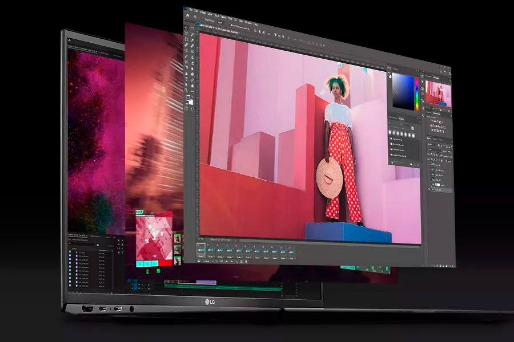This screenshot has height=342, width=514.
Task: Click the rainbow hue slider strip
Action: click(417, 94)
